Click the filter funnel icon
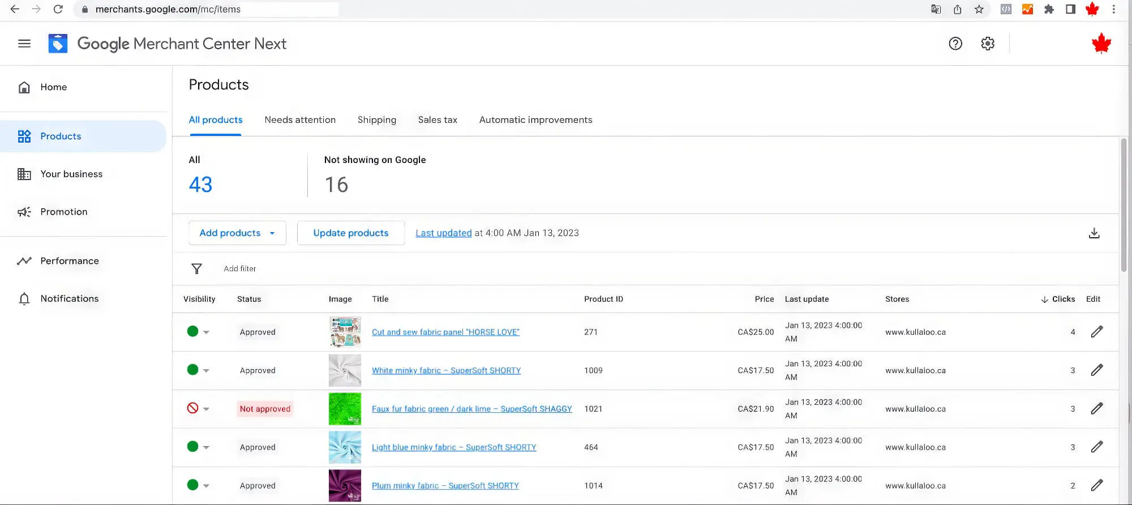 (x=196, y=269)
